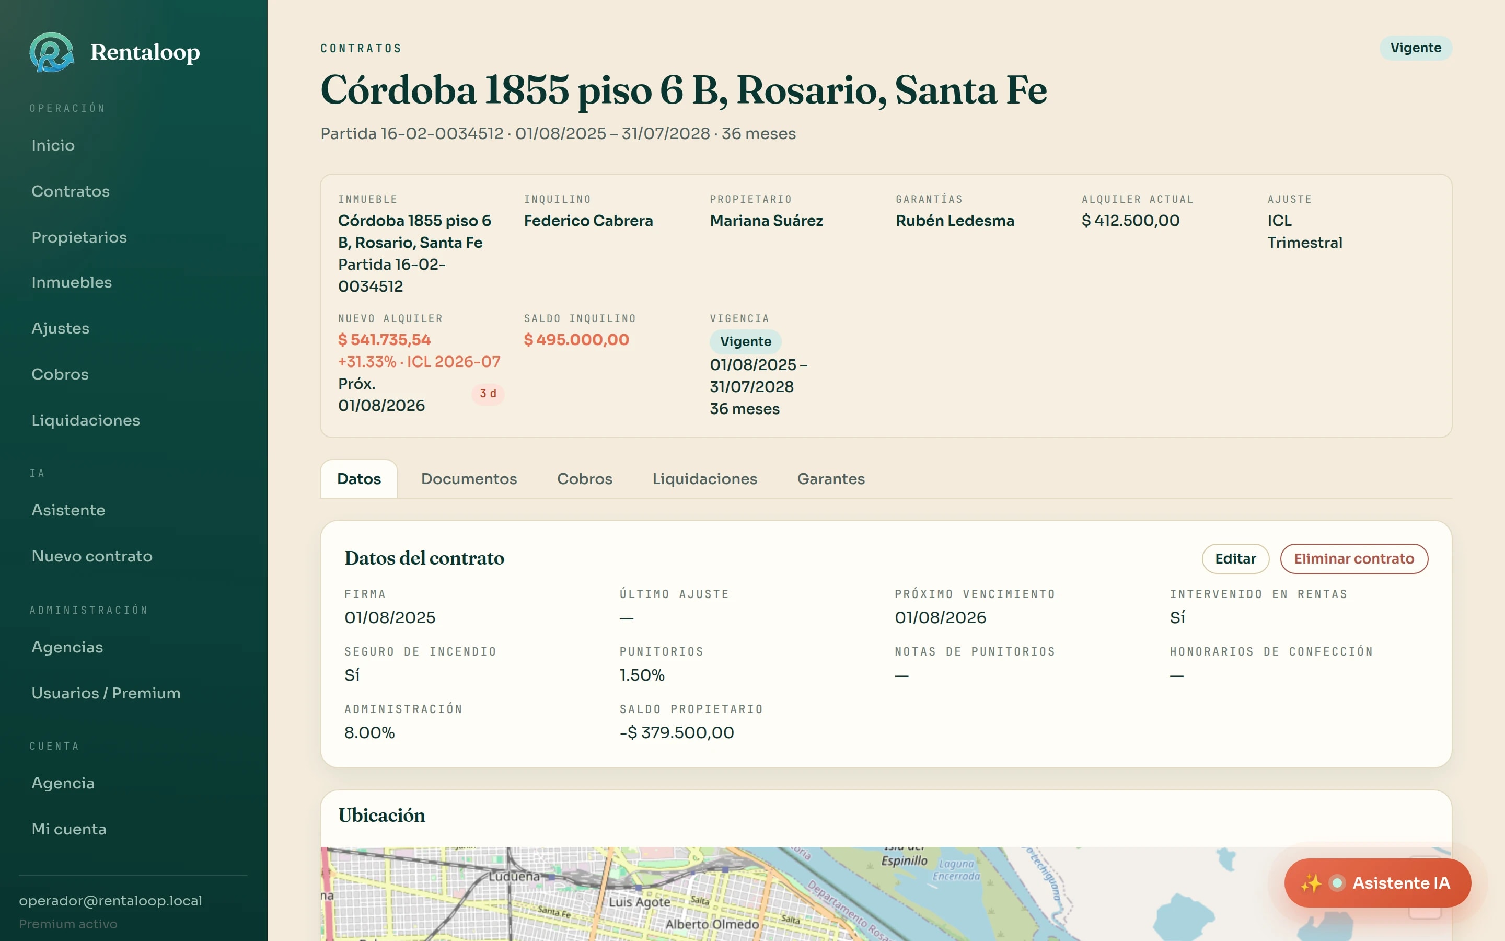Click the Datos del contrato heading
The width and height of the screenshot is (1505, 941).
tap(424, 558)
